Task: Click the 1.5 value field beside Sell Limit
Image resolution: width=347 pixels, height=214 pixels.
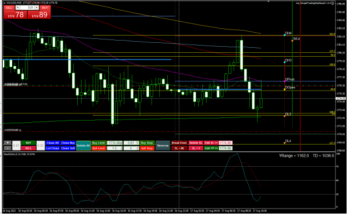Action: point(114,148)
